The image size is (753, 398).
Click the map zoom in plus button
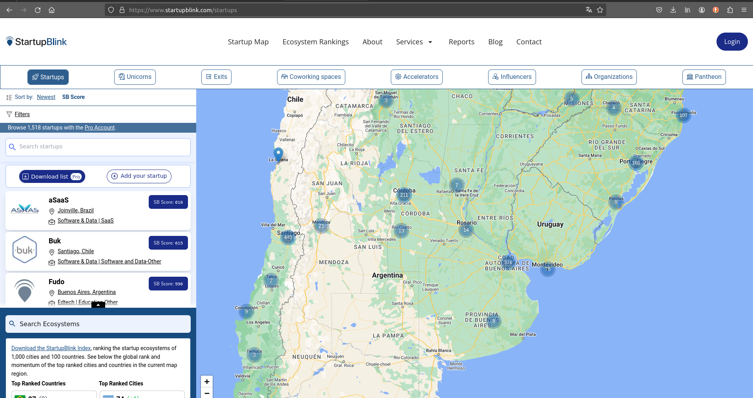click(207, 382)
